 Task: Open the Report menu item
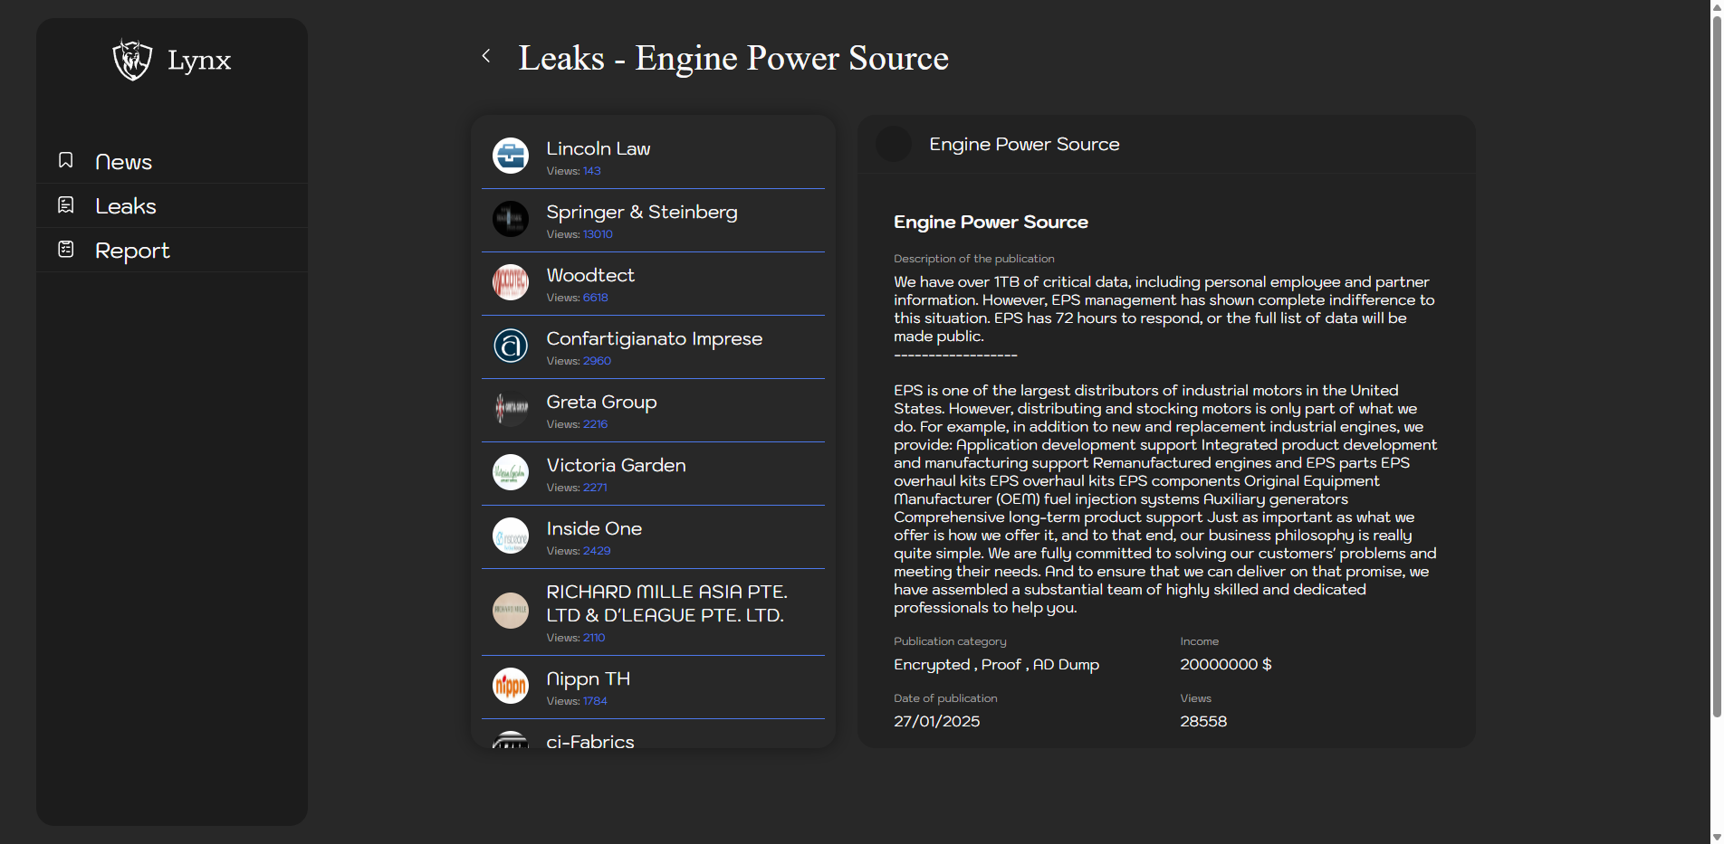tap(132, 251)
